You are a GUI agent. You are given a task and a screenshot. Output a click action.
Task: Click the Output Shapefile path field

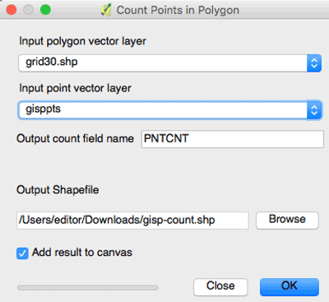pos(132,221)
